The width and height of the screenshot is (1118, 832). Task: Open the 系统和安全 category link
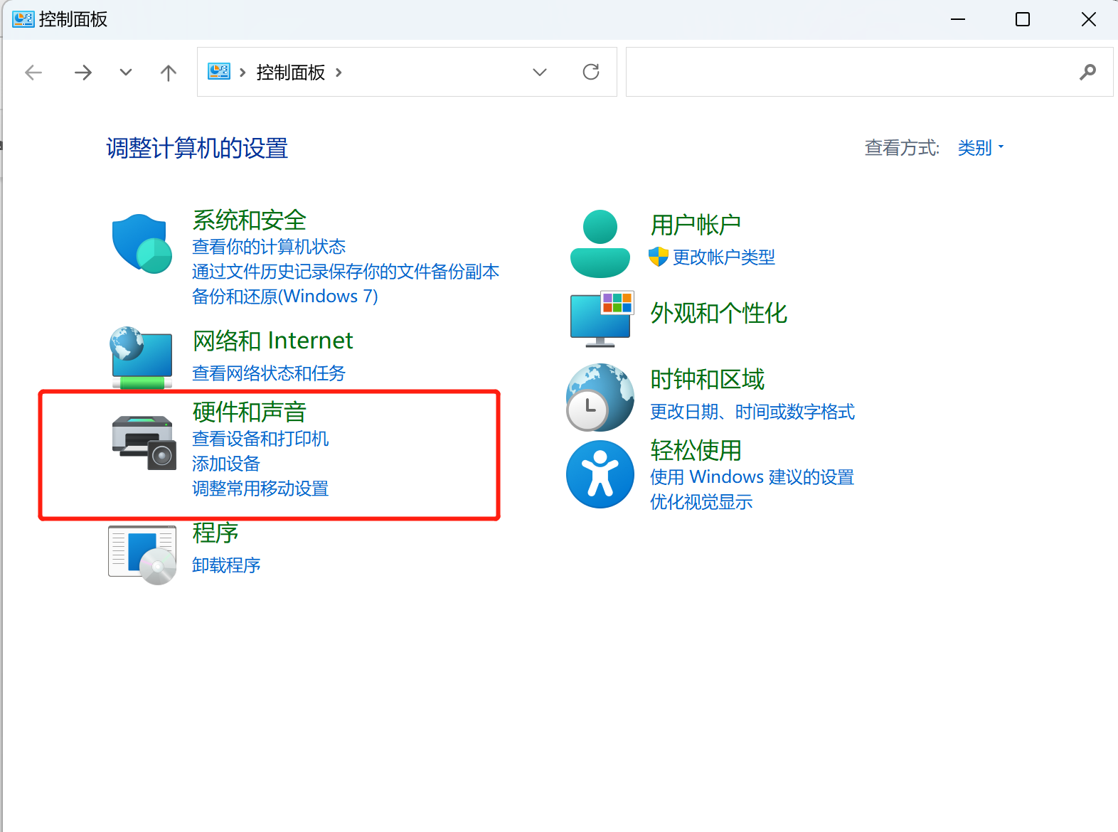(x=250, y=220)
